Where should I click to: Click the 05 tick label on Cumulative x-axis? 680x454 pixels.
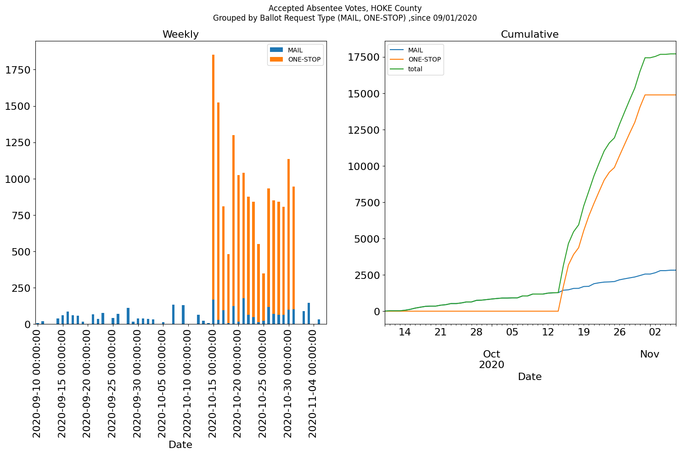[x=512, y=332]
